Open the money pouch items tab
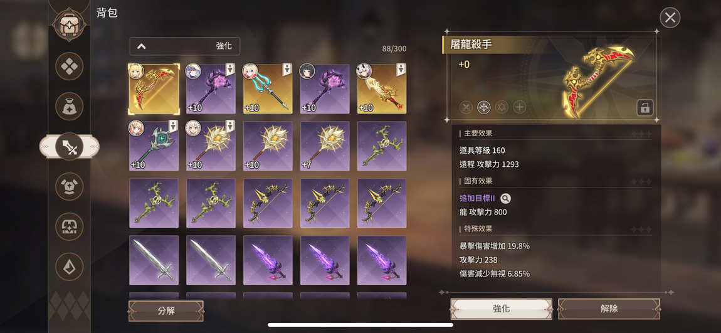 tap(70, 106)
